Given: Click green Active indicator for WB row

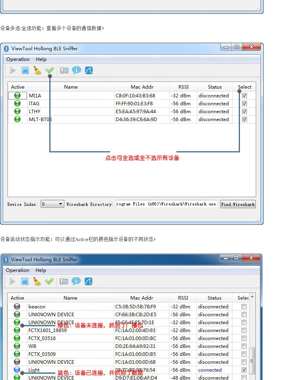Looking at the screenshot, I should tap(17, 346).
